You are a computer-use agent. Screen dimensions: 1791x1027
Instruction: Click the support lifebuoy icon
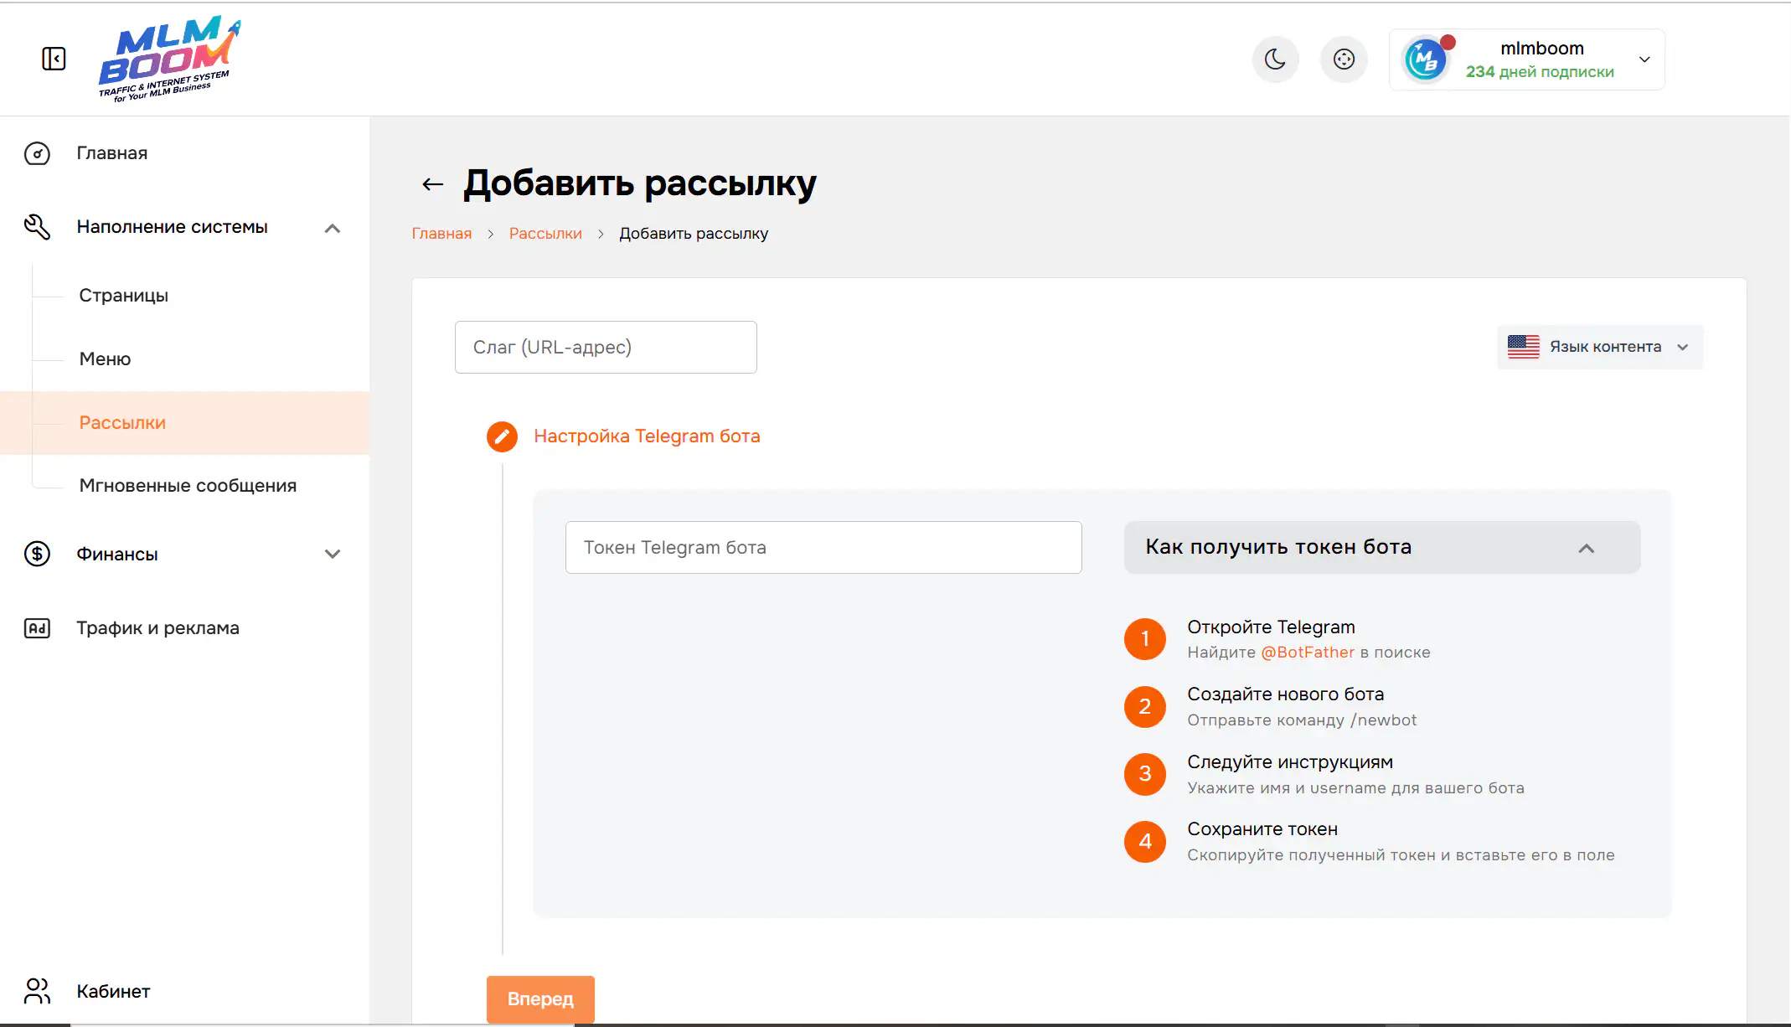pos(1344,59)
